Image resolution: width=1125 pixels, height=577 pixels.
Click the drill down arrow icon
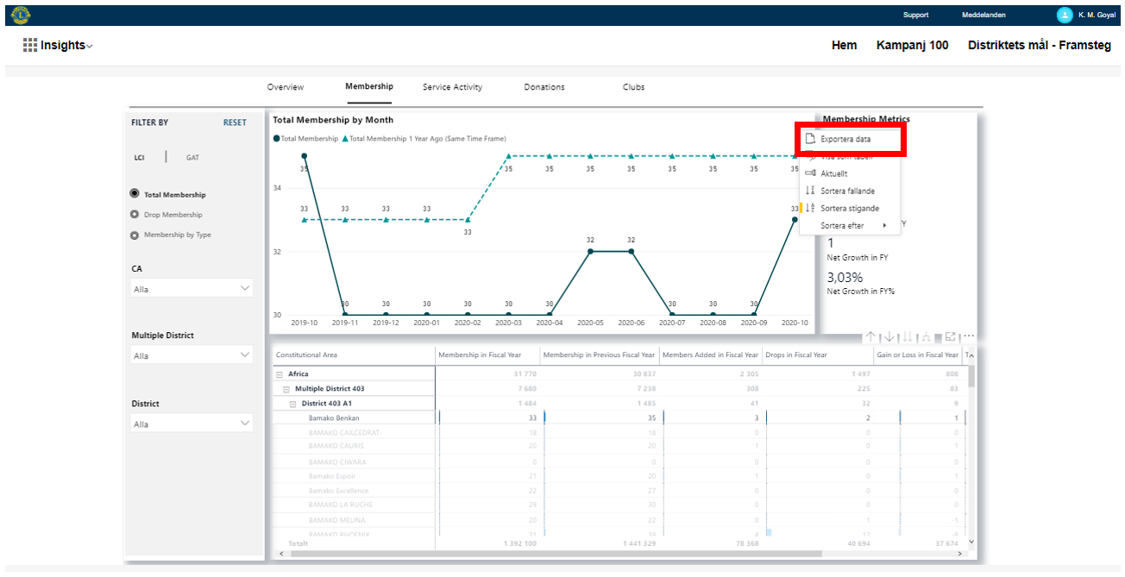click(x=889, y=337)
